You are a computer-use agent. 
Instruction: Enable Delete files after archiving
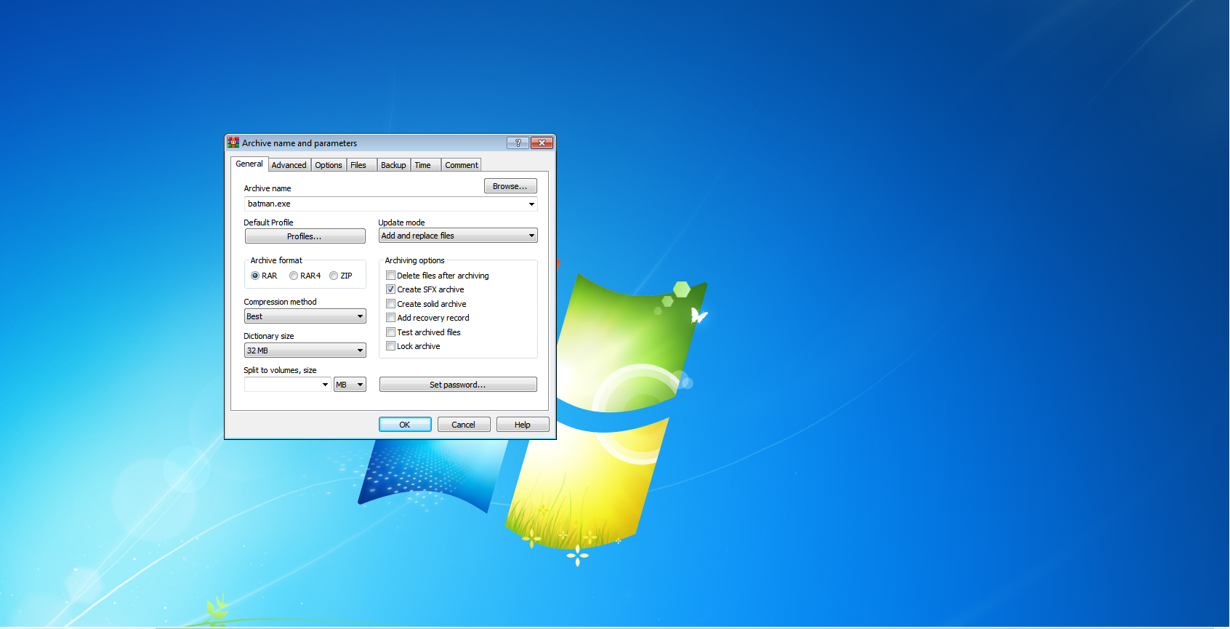coord(391,276)
